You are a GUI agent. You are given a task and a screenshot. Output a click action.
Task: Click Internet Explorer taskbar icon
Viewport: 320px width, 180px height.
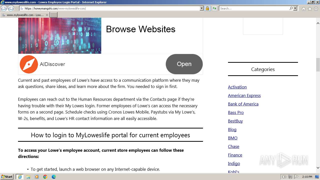click(19, 177)
